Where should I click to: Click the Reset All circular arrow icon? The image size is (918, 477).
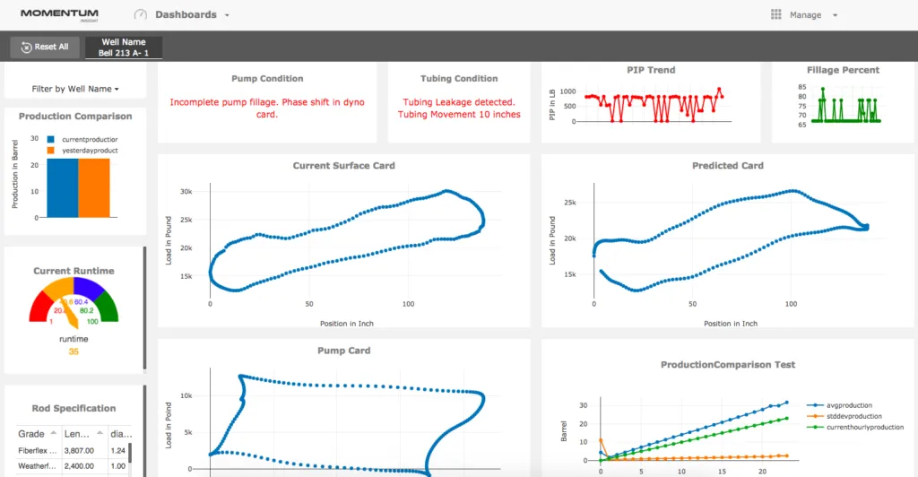pyautogui.click(x=27, y=47)
